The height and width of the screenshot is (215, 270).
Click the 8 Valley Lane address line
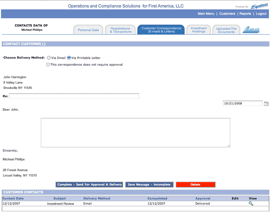(x=13, y=83)
